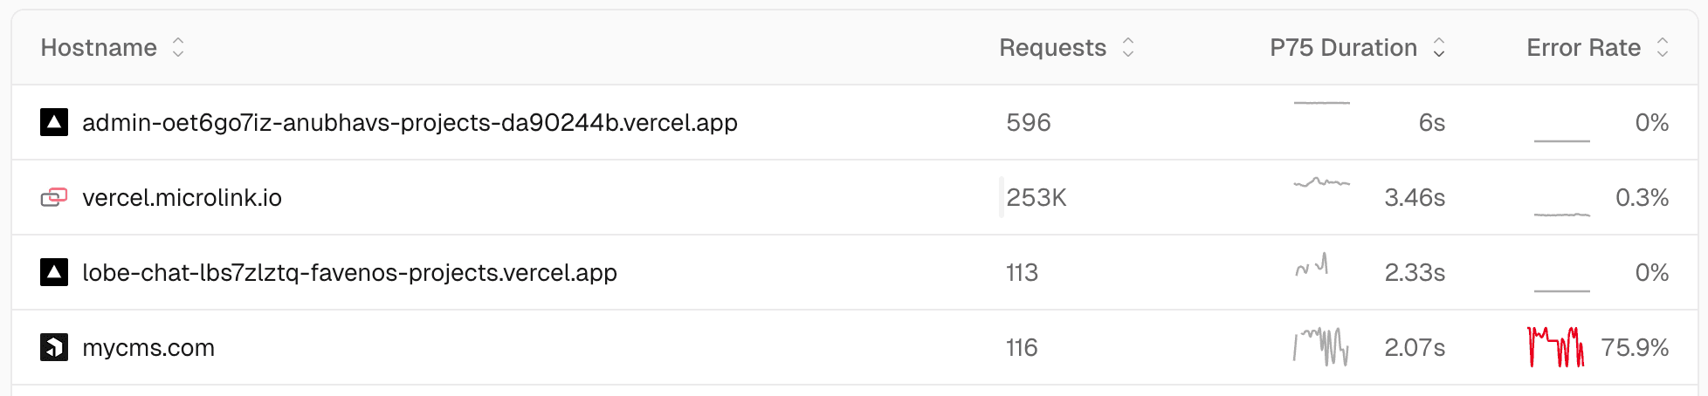Open the mycms.com hostname row
The height and width of the screenshot is (396, 1708).
click(148, 347)
